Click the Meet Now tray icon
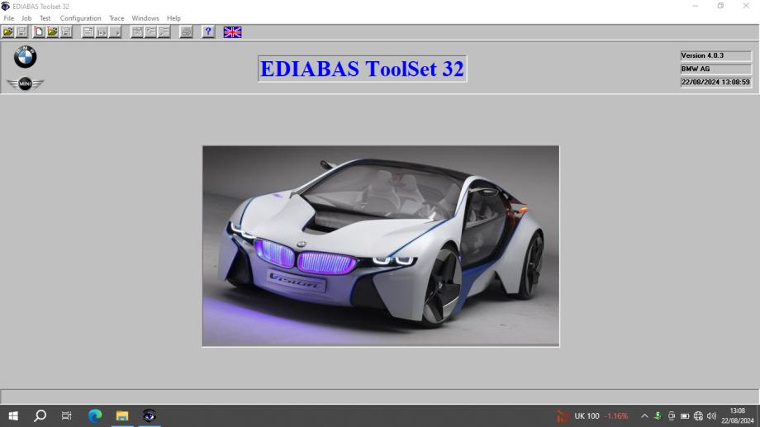Screen dimensions: 760x427 click(x=672, y=416)
